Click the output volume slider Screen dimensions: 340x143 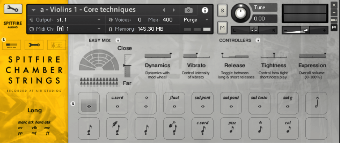305,30
